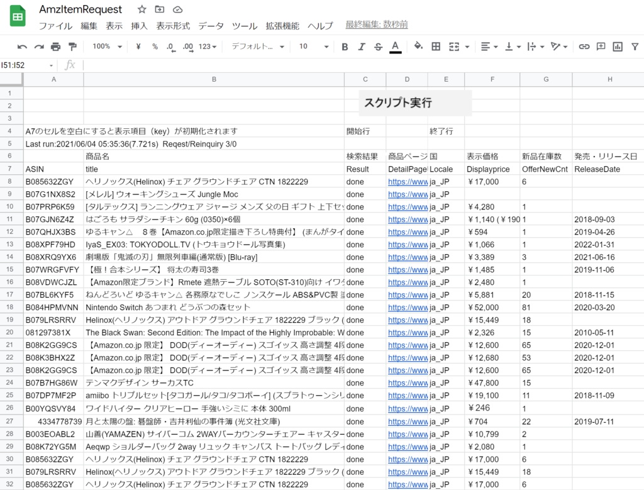This screenshot has height=490, width=644.
Task: Open the text color picker
Action: 395,47
